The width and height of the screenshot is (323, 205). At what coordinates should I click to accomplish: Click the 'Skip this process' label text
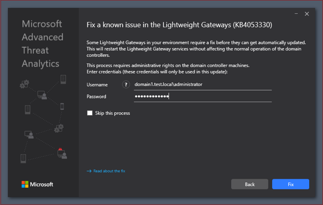tap(113, 113)
